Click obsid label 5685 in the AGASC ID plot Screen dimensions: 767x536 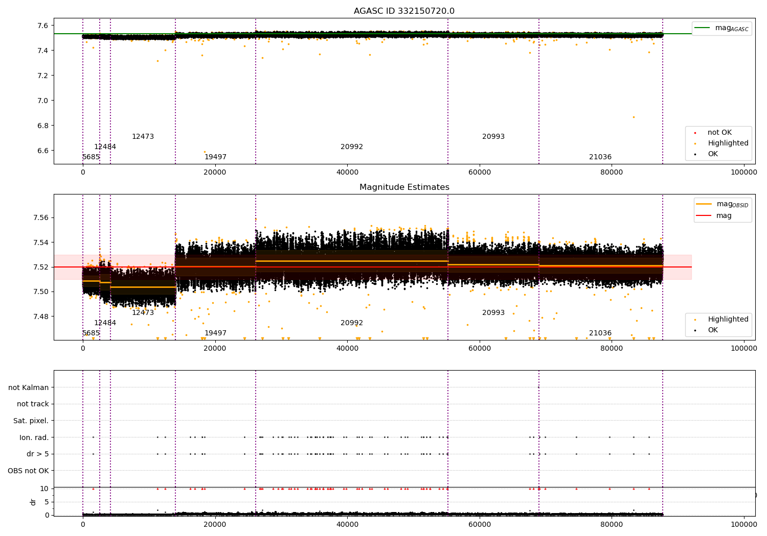point(91,157)
